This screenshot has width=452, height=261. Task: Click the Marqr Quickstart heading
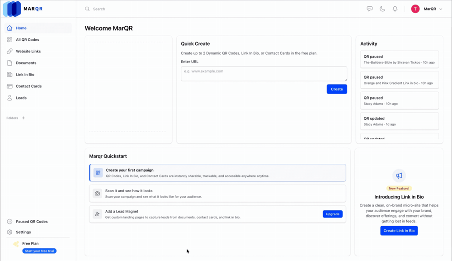tap(108, 156)
